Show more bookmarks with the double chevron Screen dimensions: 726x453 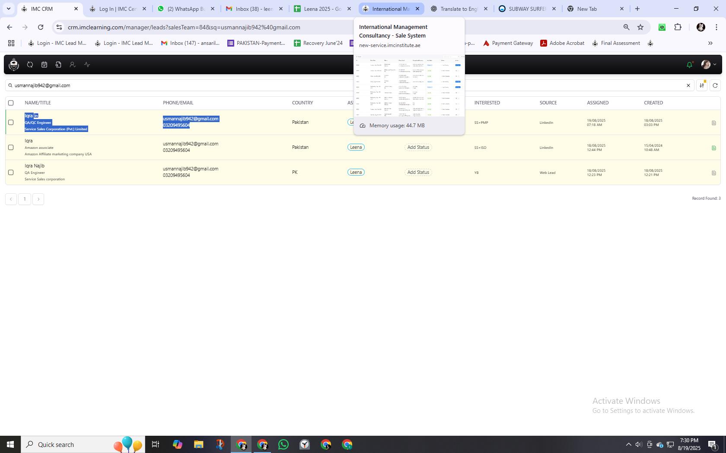coord(710,43)
